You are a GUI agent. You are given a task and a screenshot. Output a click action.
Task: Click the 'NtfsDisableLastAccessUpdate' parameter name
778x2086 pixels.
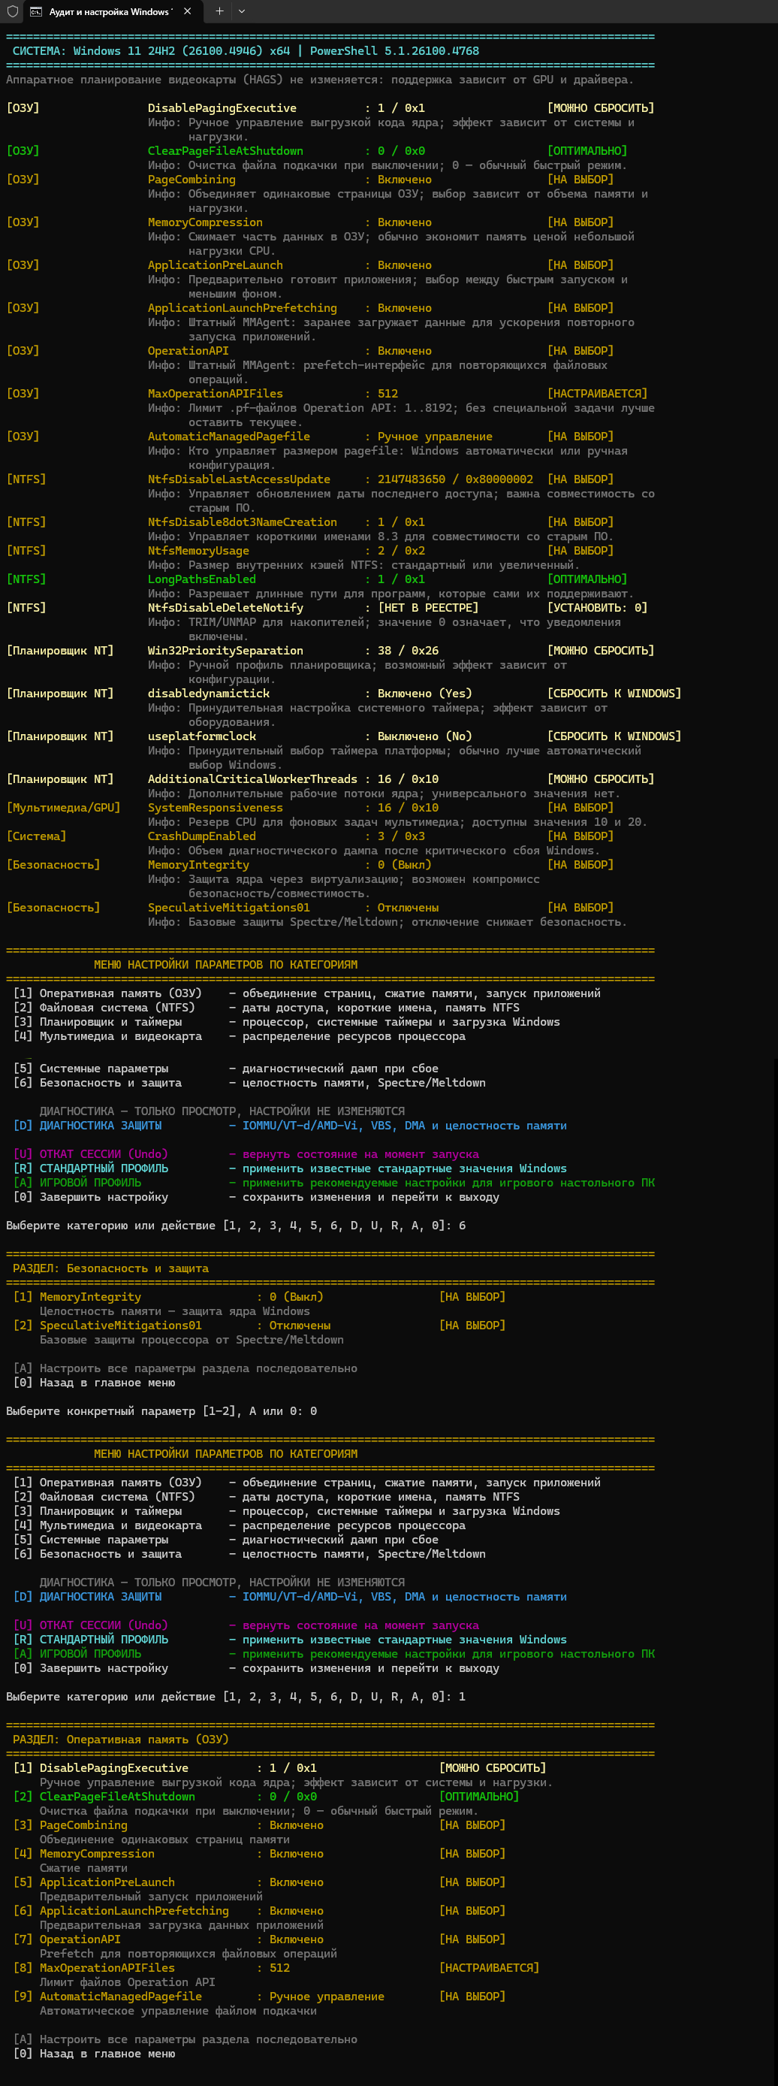point(239,479)
